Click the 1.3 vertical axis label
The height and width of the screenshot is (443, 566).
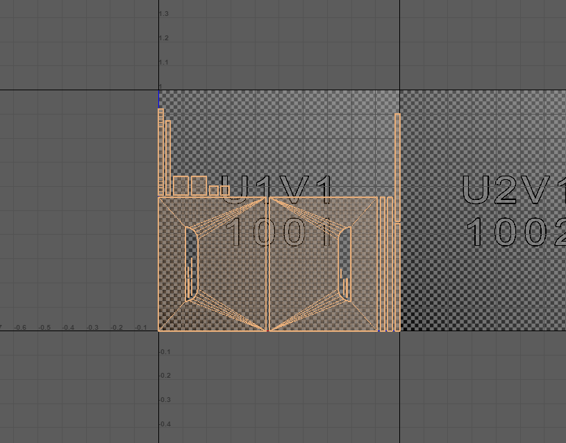coord(164,14)
